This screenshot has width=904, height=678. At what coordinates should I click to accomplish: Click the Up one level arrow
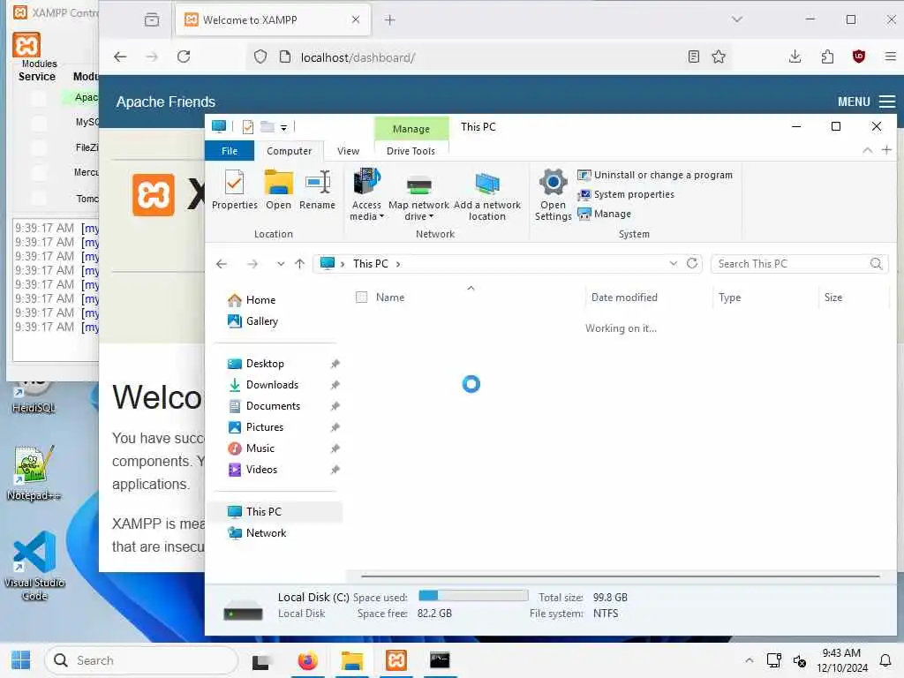[x=299, y=263]
